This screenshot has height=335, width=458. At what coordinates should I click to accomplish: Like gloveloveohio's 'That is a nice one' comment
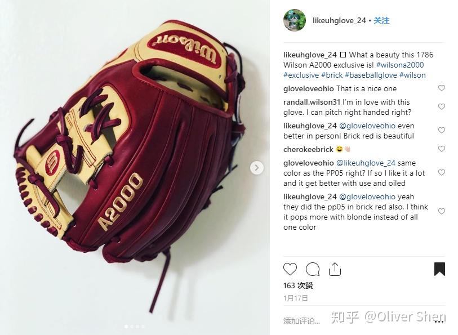click(x=441, y=88)
